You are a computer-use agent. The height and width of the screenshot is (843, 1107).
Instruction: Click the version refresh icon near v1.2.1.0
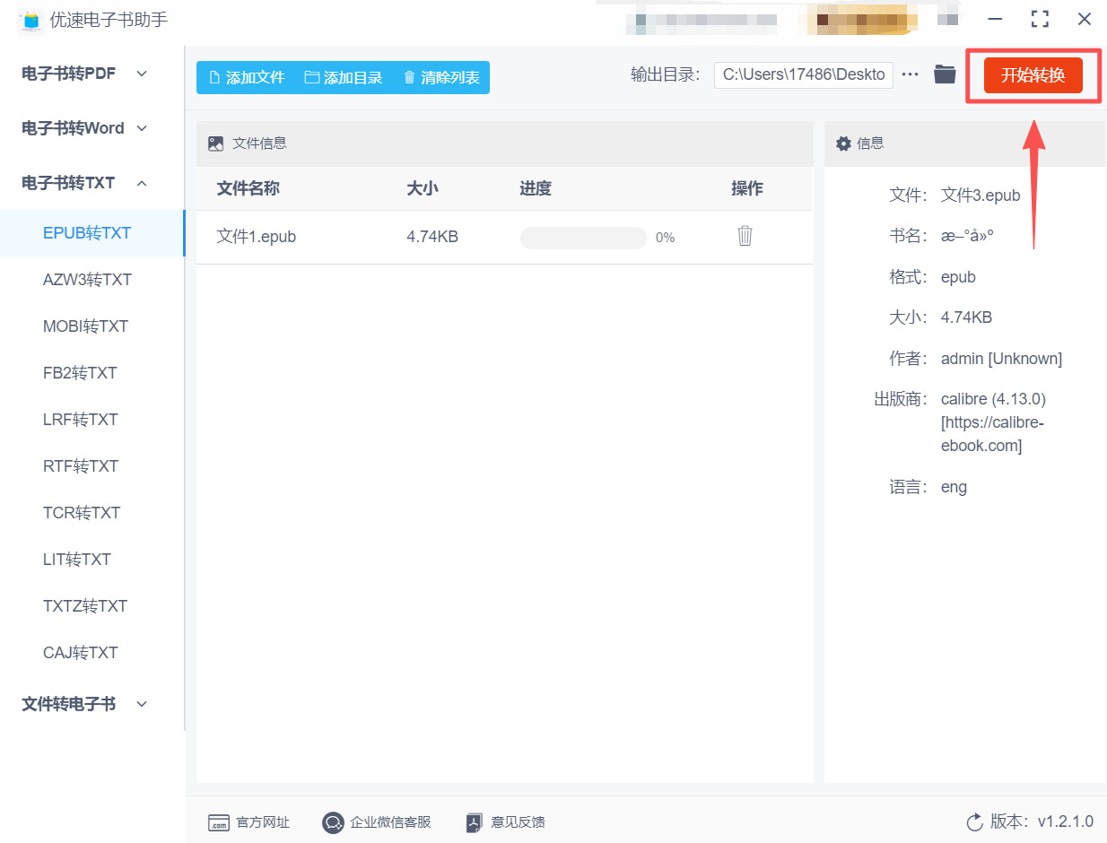(x=975, y=821)
